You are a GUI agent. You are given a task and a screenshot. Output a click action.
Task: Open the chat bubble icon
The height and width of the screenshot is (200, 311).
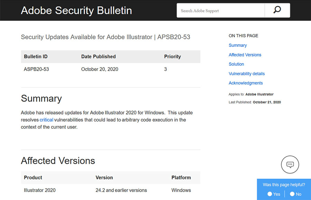point(290,164)
